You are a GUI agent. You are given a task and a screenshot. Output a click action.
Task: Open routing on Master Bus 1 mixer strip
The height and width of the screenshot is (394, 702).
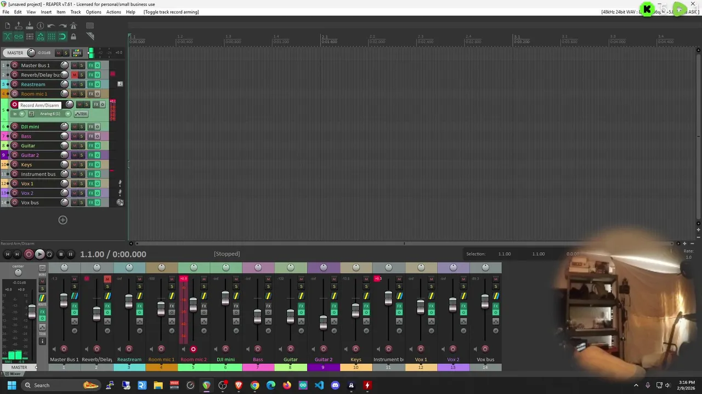click(75, 296)
